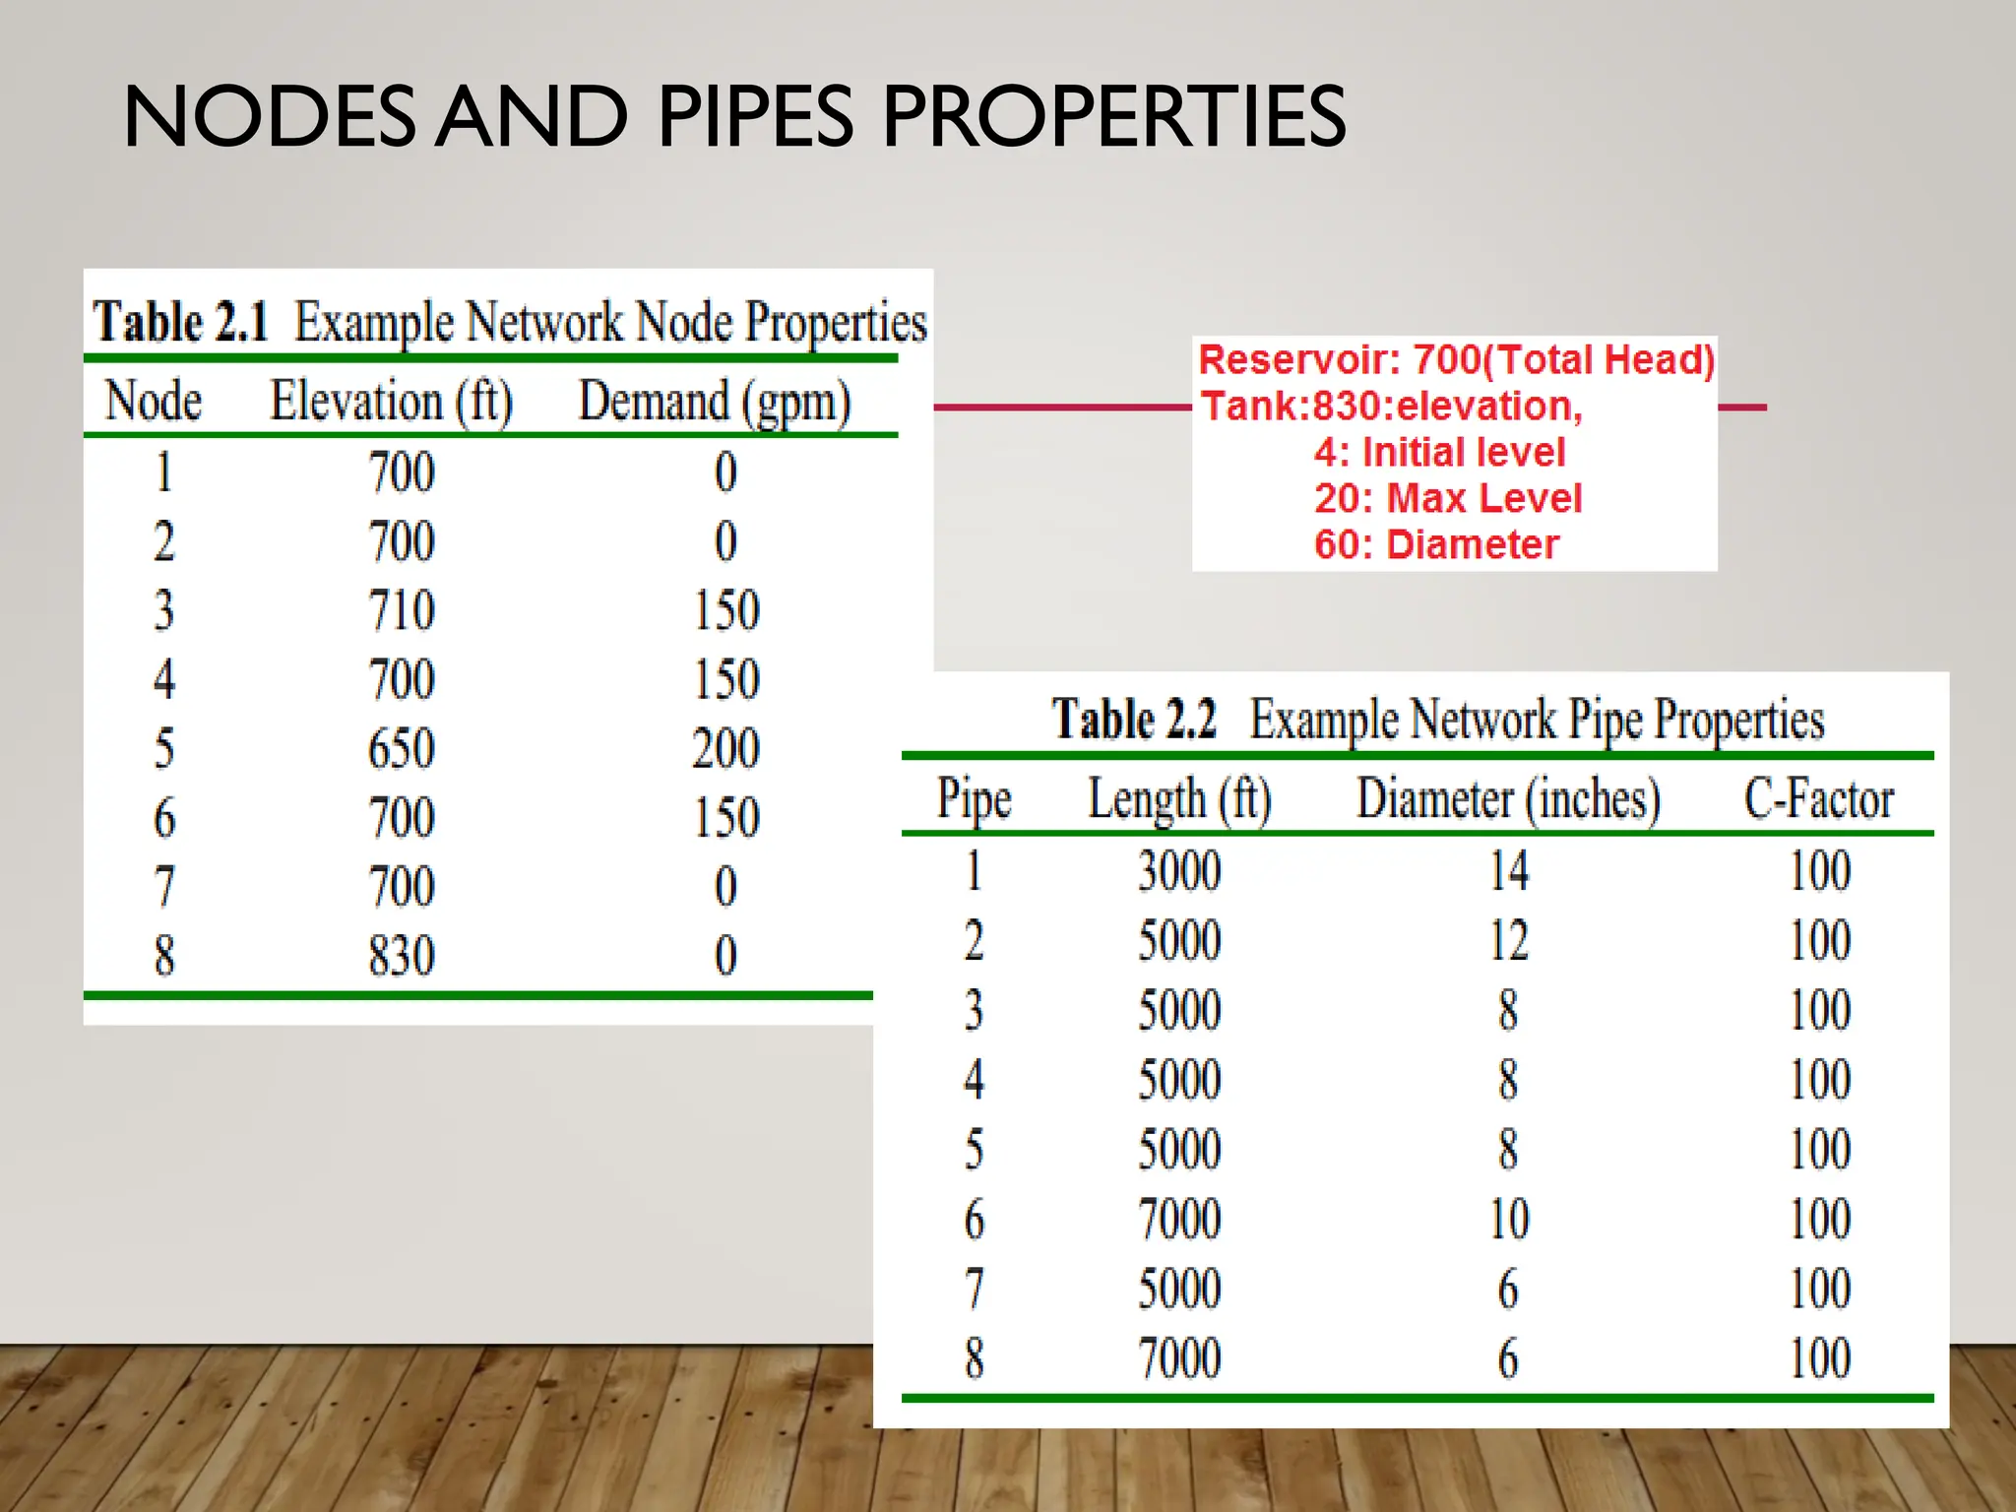Select the red 'Tank:830:elevation,' line

point(1392,407)
